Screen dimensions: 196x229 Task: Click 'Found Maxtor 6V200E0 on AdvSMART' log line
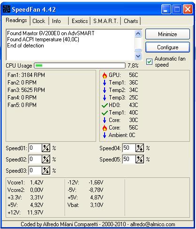click(x=51, y=33)
